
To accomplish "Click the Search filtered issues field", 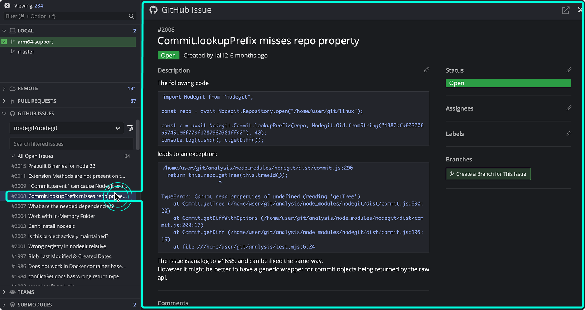I will tap(71, 144).
